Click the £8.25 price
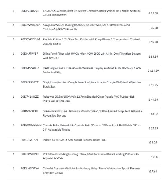This screenshot has width=166, height=188. pyautogui.click(x=153, y=143)
